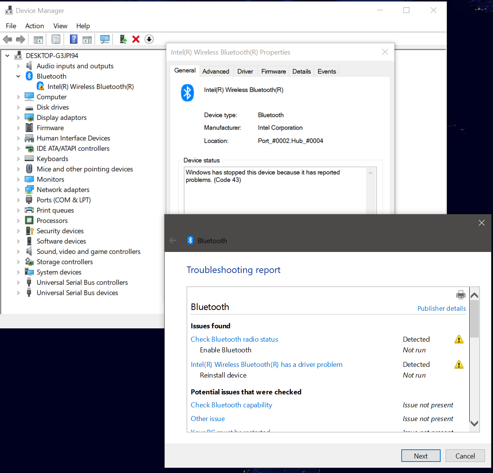Image resolution: width=493 pixels, height=473 pixels.
Task: Select Universal Serial Bus devices in tree
Action: pos(77,292)
